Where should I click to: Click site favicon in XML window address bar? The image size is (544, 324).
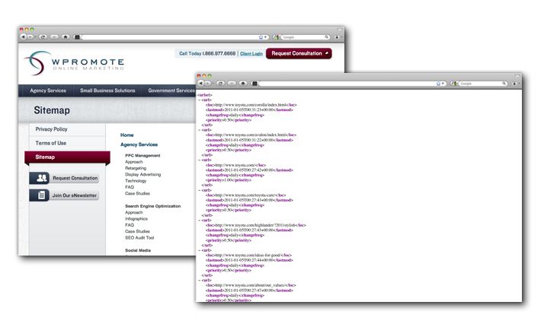tap(254, 84)
